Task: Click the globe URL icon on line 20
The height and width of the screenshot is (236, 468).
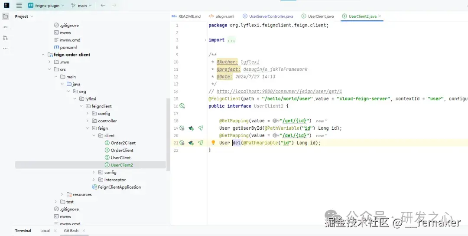Action: tap(276, 135)
